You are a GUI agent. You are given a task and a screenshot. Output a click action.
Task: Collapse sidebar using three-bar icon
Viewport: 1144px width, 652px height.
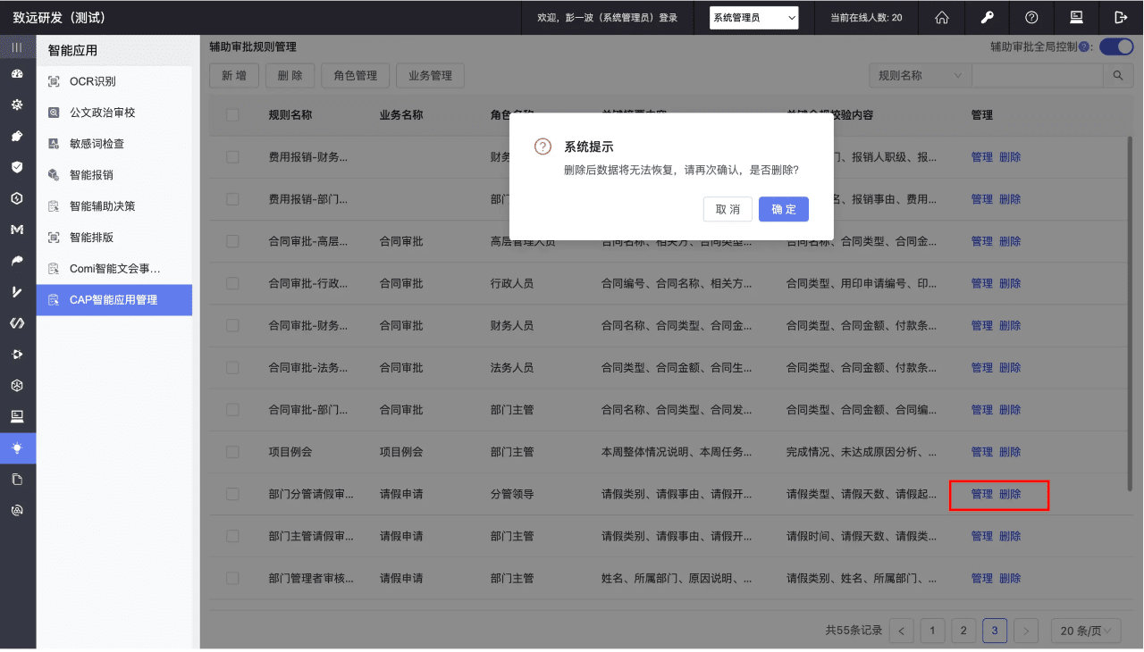click(x=17, y=46)
